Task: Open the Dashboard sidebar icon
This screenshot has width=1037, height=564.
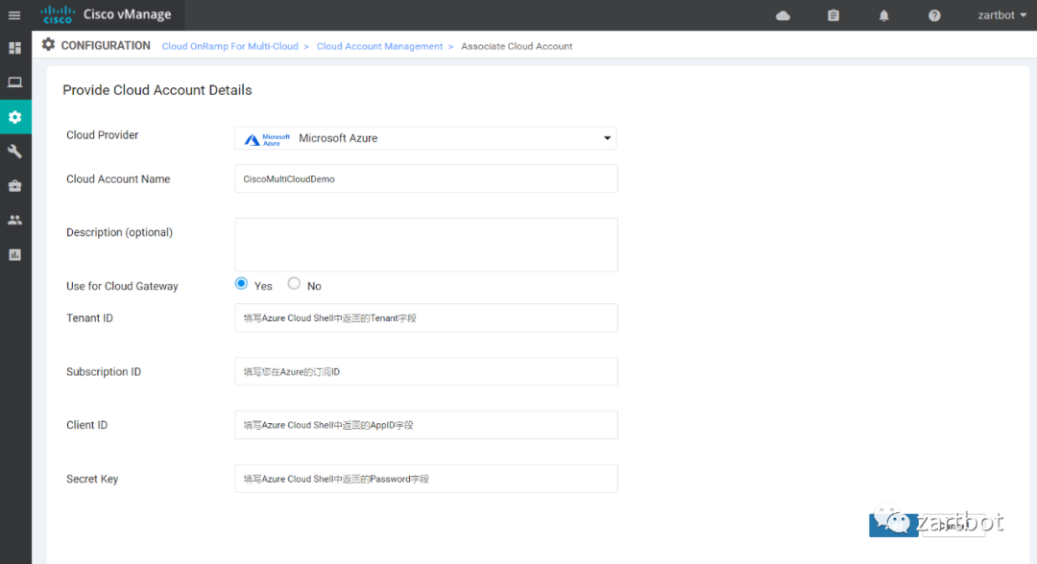Action: click(x=14, y=48)
